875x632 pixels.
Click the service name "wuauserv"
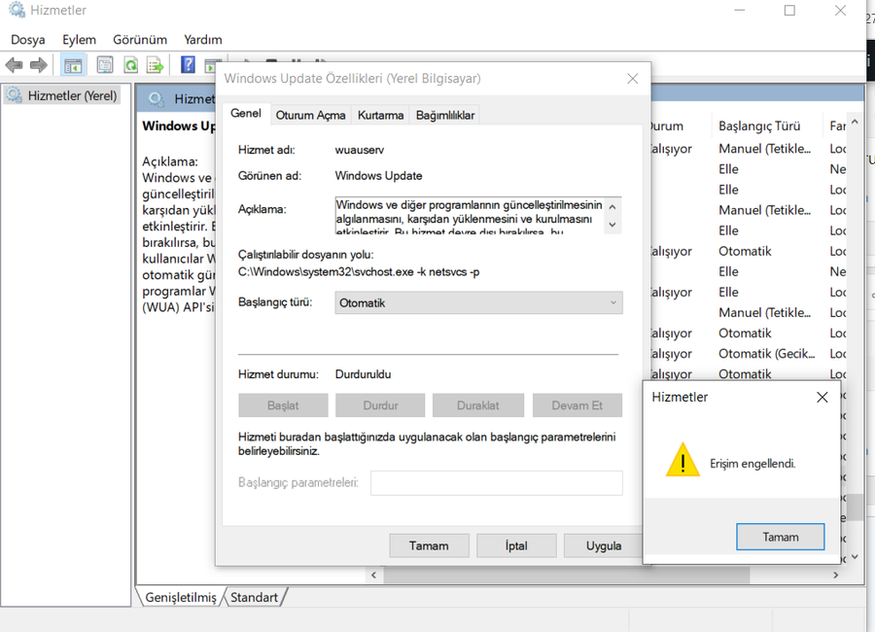[x=360, y=150]
